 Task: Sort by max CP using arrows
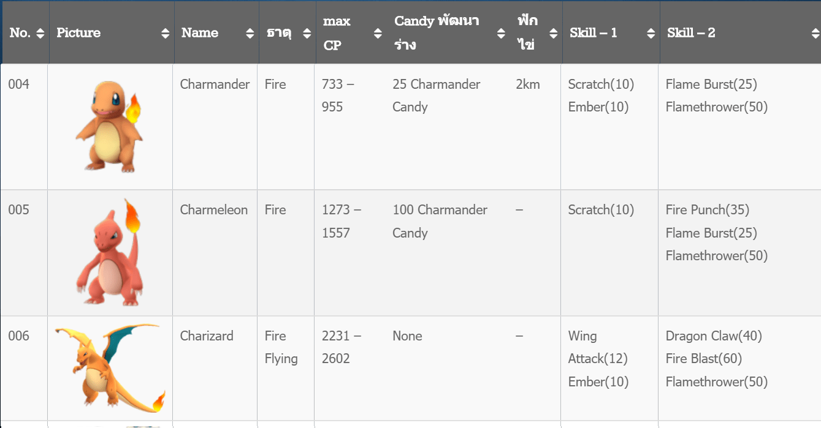[x=378, y=33]
